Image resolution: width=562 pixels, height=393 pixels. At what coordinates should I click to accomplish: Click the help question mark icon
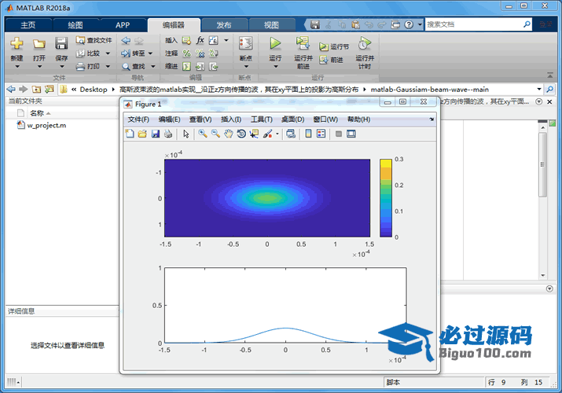pyautogui.click(x=409, y=24)
